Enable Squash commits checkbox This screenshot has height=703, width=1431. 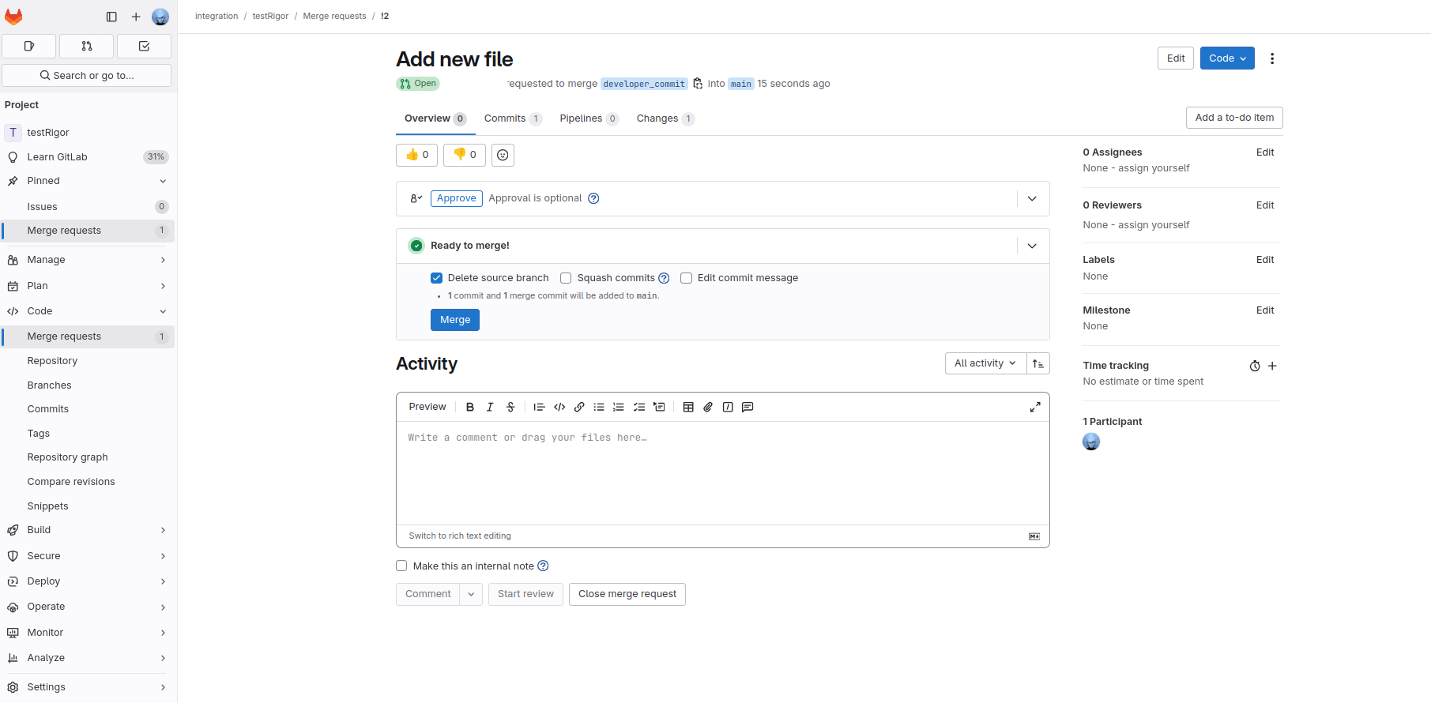566,278
